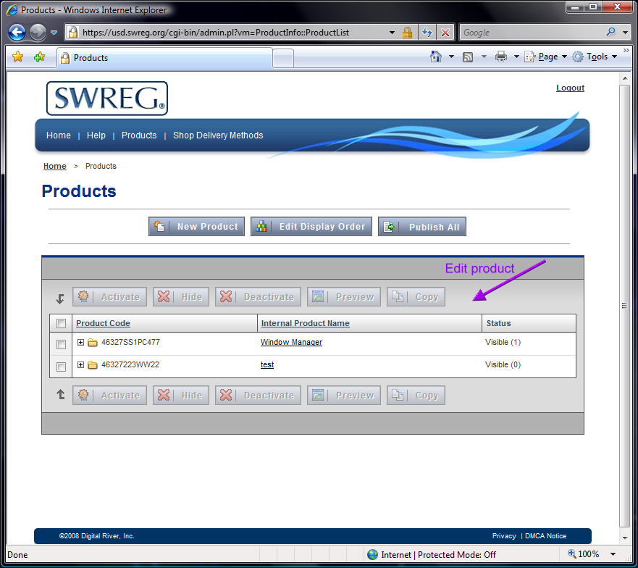Open the Favorites Center star icon
This screenshot has width=638, height=568.
click(x=18, y=57)
